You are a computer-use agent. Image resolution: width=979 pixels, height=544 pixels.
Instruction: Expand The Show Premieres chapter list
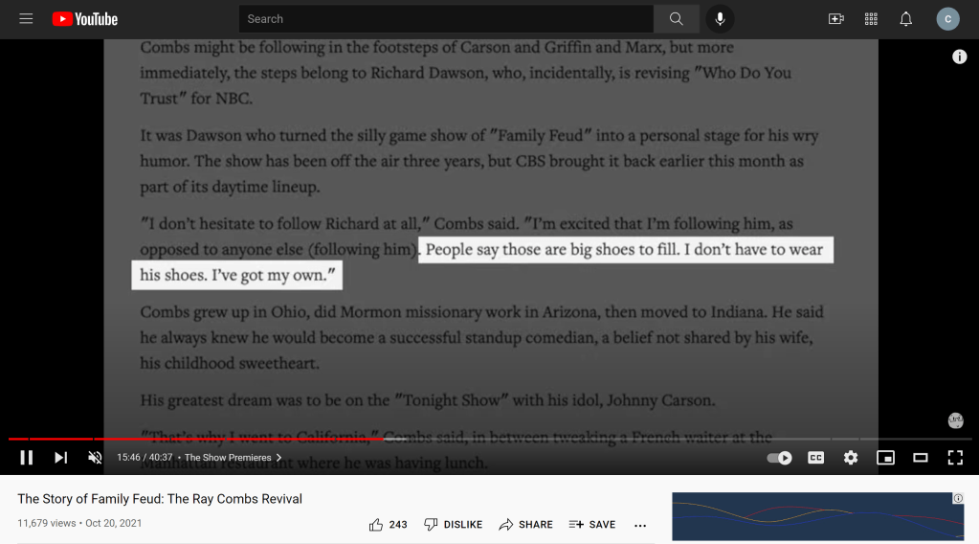coord(233,458)
